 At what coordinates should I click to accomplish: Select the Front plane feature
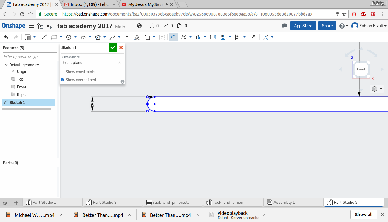(x=22, y=87)
